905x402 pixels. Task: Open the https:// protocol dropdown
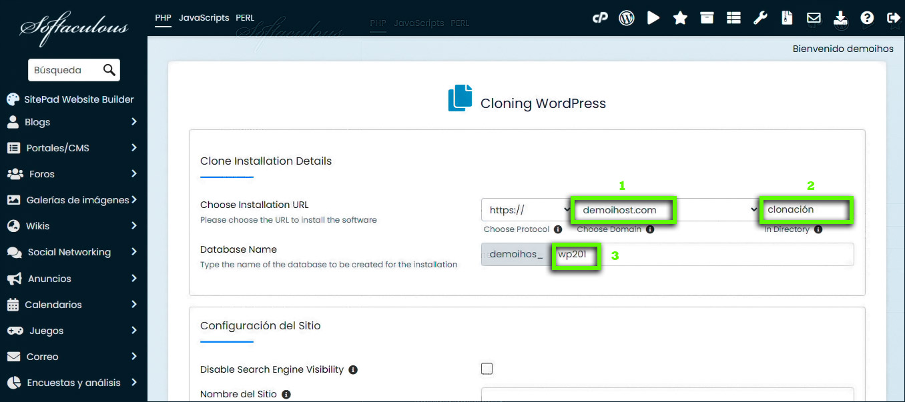point(526,210)
